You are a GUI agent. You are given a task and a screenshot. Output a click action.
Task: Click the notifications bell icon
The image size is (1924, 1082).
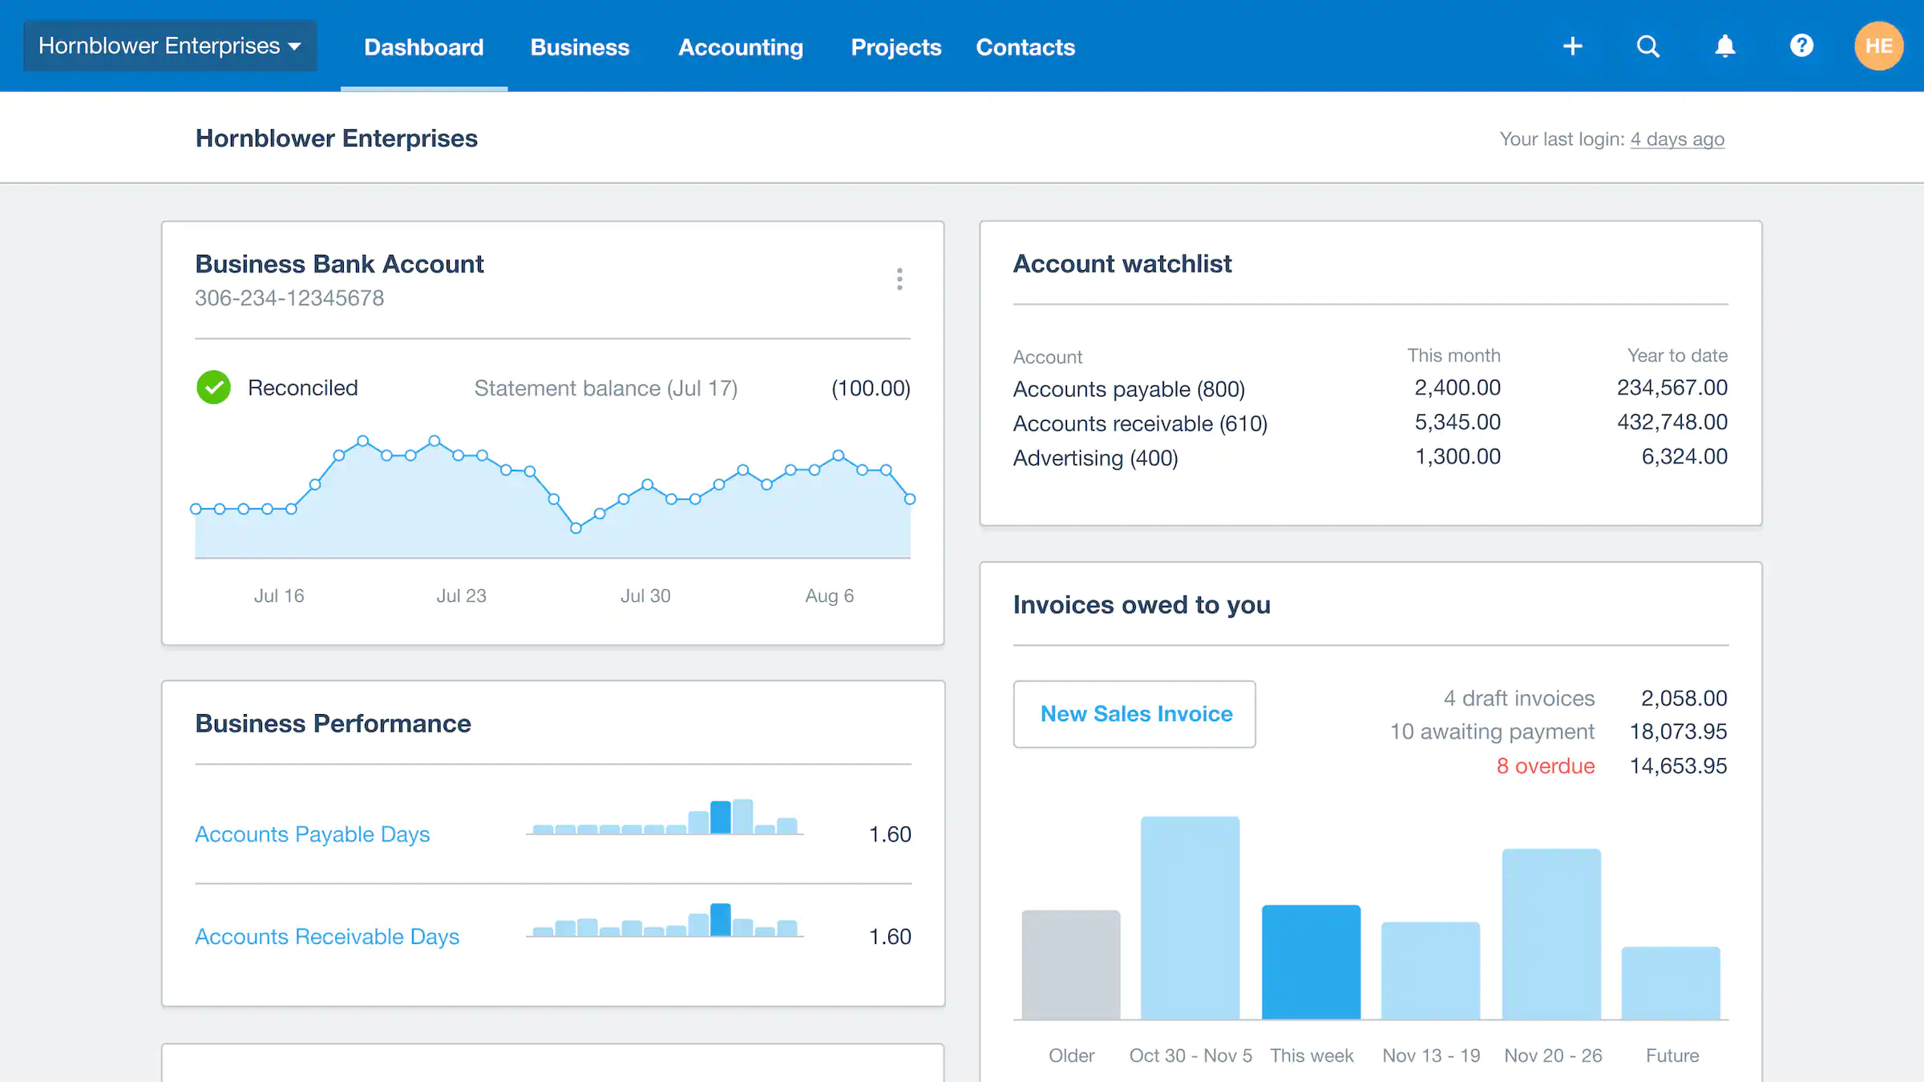click(1724, 46)
